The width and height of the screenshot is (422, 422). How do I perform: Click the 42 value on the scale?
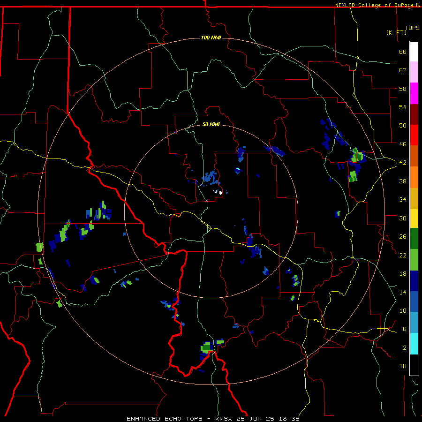[x=403, y=163]
